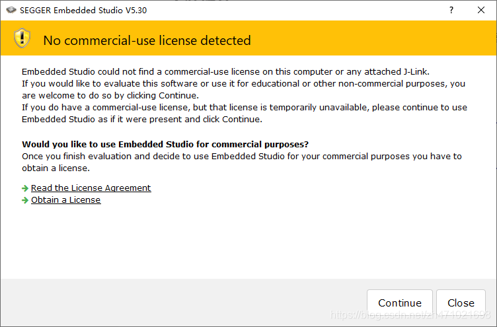The width and height of the screenshot is (497, 327).
Task: Click the question mark help button
Action: click(x=451, y=10)
